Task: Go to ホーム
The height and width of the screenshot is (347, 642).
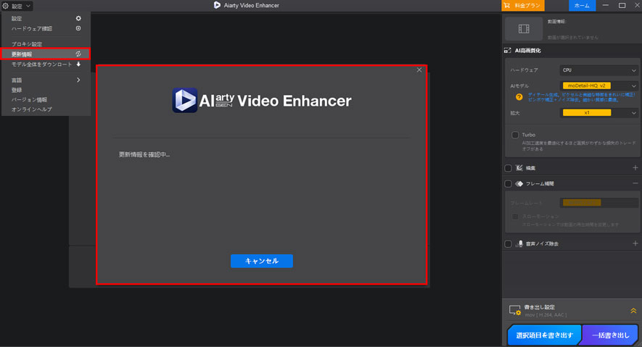Action: [x=582, y=5]
